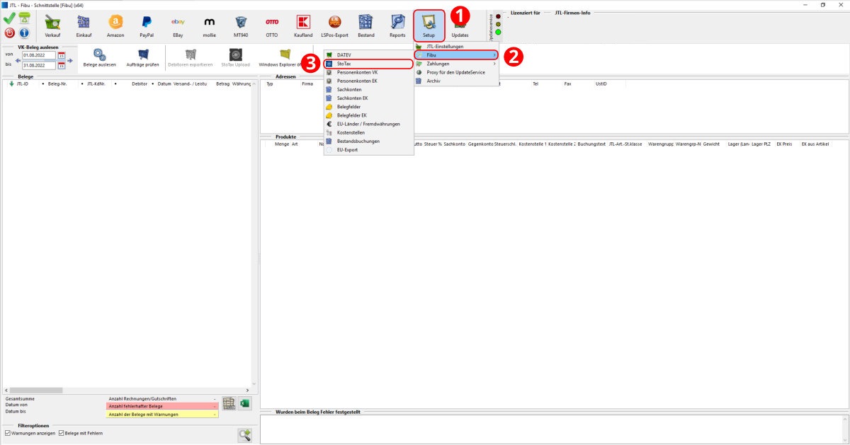Uncheck the Belege mit Fehlern checkbox
850x445 pixels.
(x=62, y=433)
